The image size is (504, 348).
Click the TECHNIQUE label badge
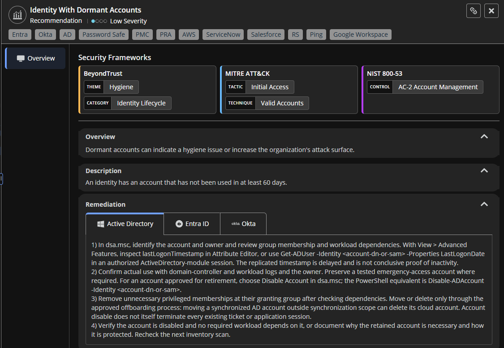tap(241, 103)
